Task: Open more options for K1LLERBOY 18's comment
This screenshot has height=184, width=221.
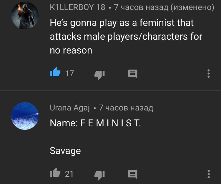Action: 209,74
